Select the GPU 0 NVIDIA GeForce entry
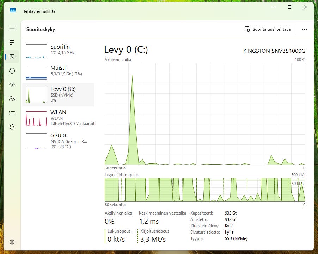This screenshot has width=318, height=254. 58,141
